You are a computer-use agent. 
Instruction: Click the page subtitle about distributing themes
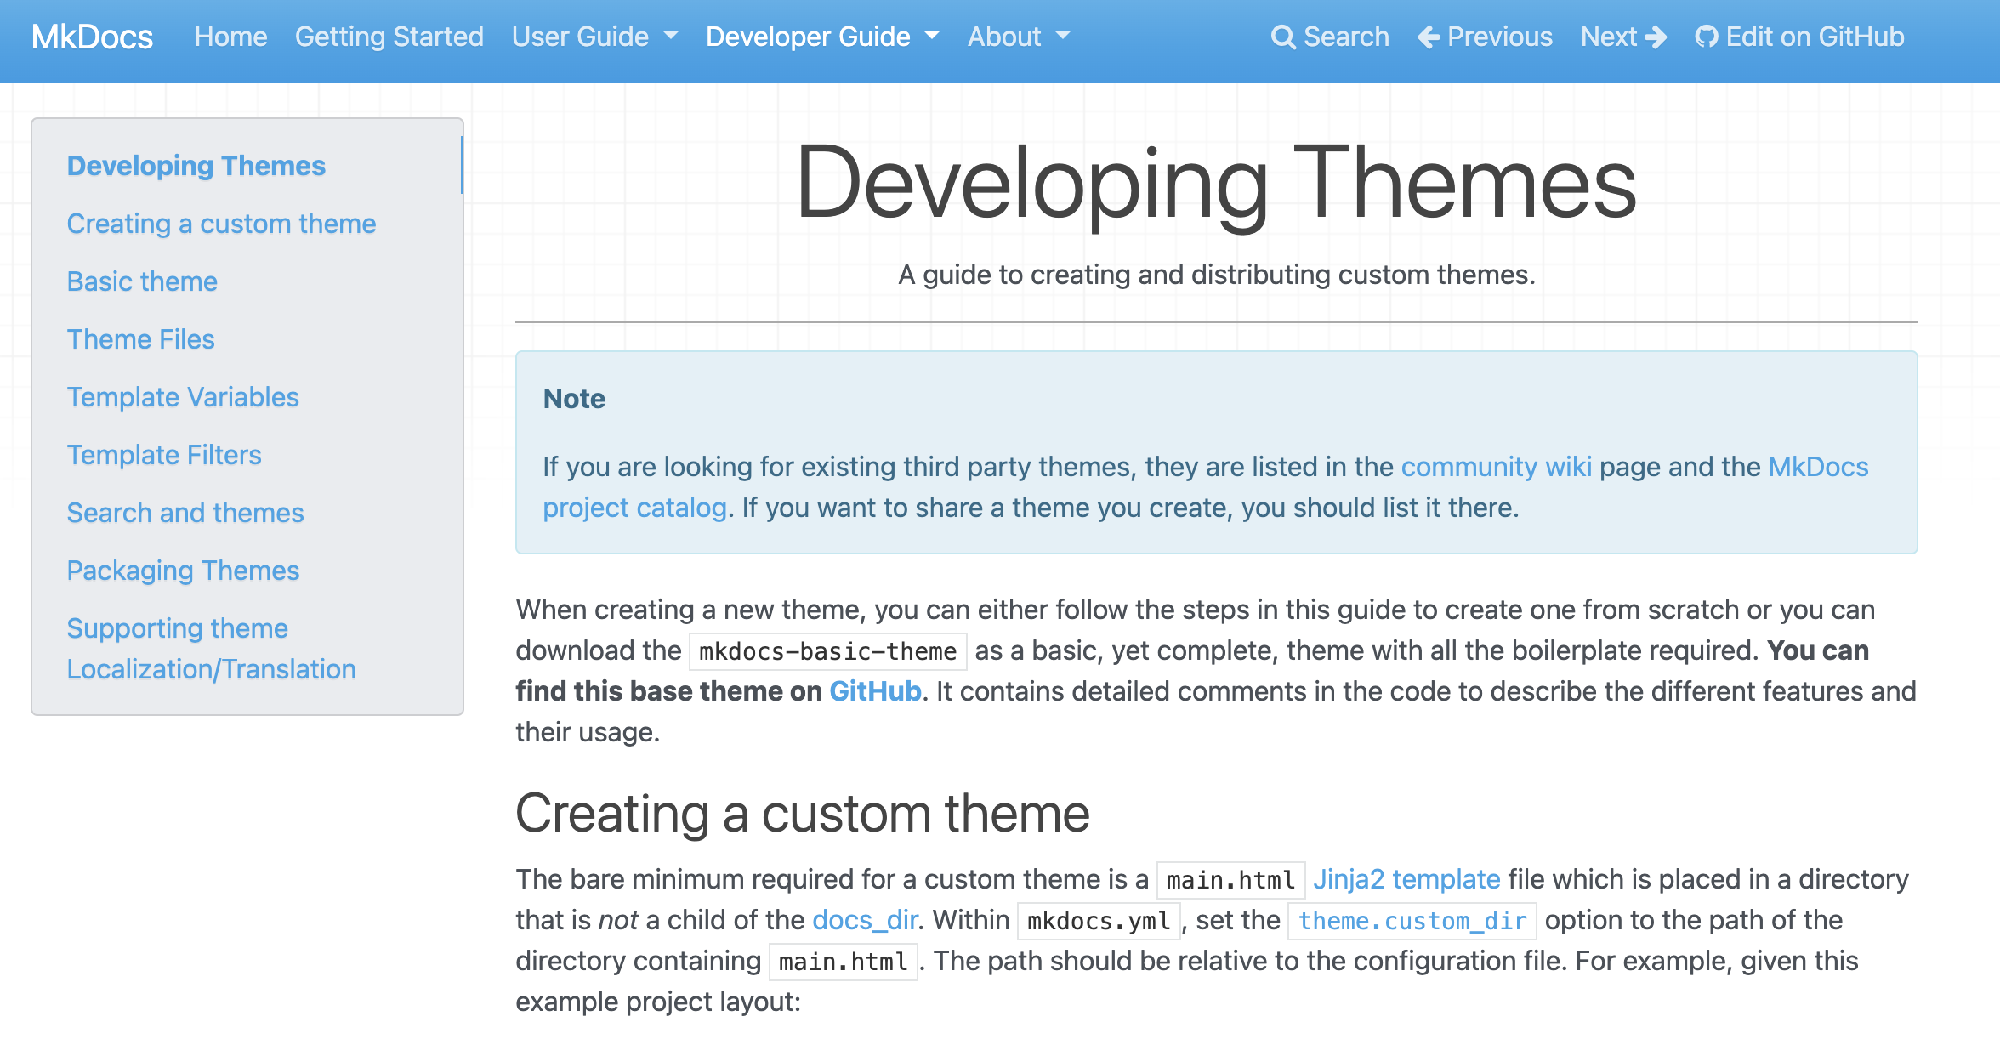(1217, 275)
